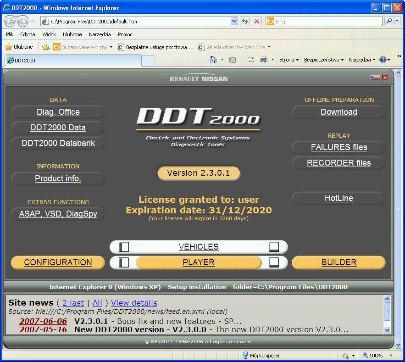This screenshot has height=362, width=405.
Task: Expand the zoom level dropdown arrow
Action: tap(391, 356)
